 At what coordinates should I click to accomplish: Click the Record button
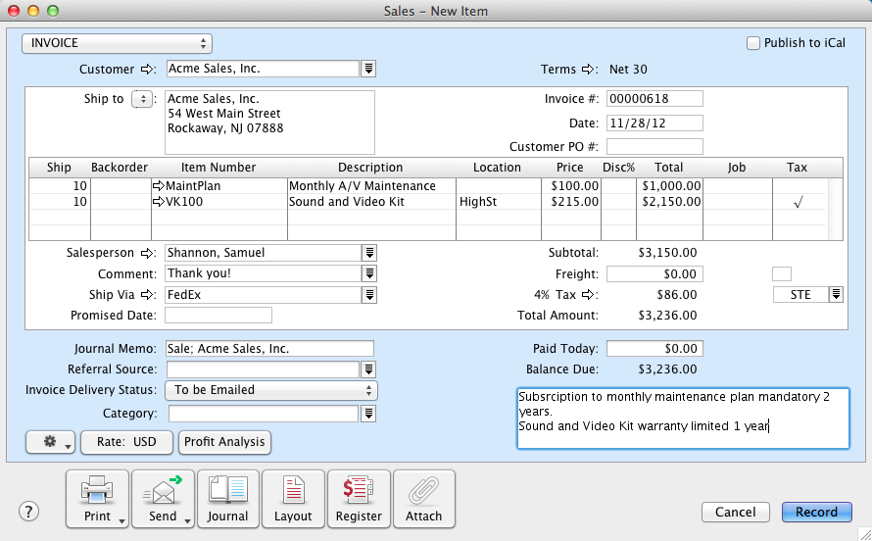[x=815, y=512]
